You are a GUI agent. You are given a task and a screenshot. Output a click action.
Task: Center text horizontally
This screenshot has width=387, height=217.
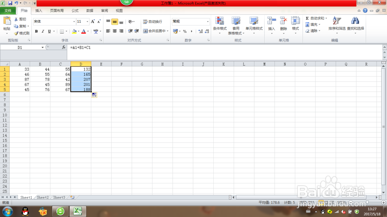tap(115, 31)
